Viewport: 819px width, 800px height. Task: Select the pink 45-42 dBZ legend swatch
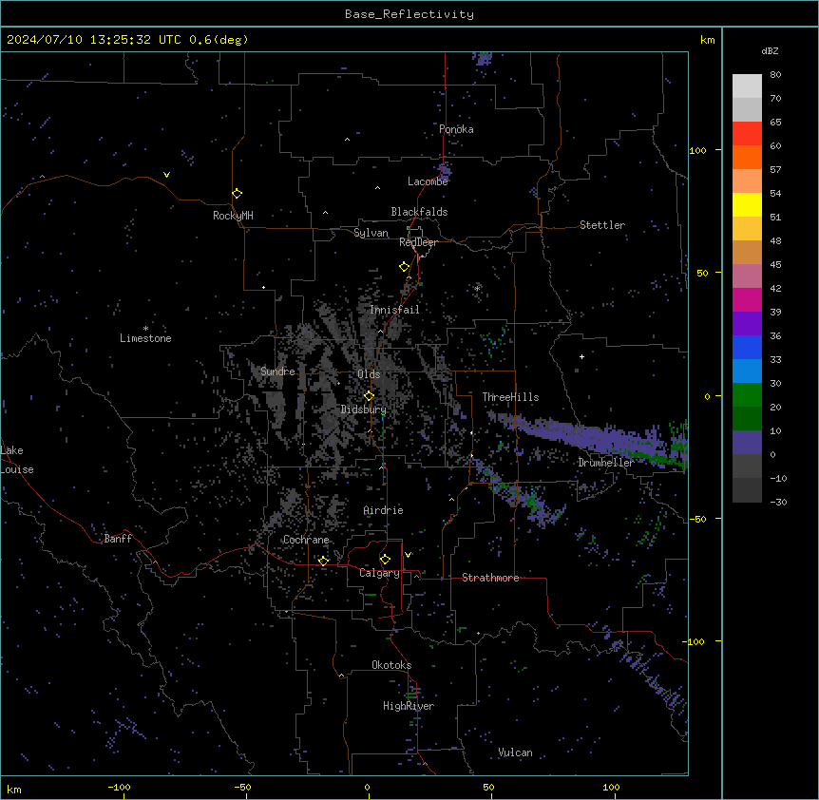pyautogui.click(x=747, y=276)
